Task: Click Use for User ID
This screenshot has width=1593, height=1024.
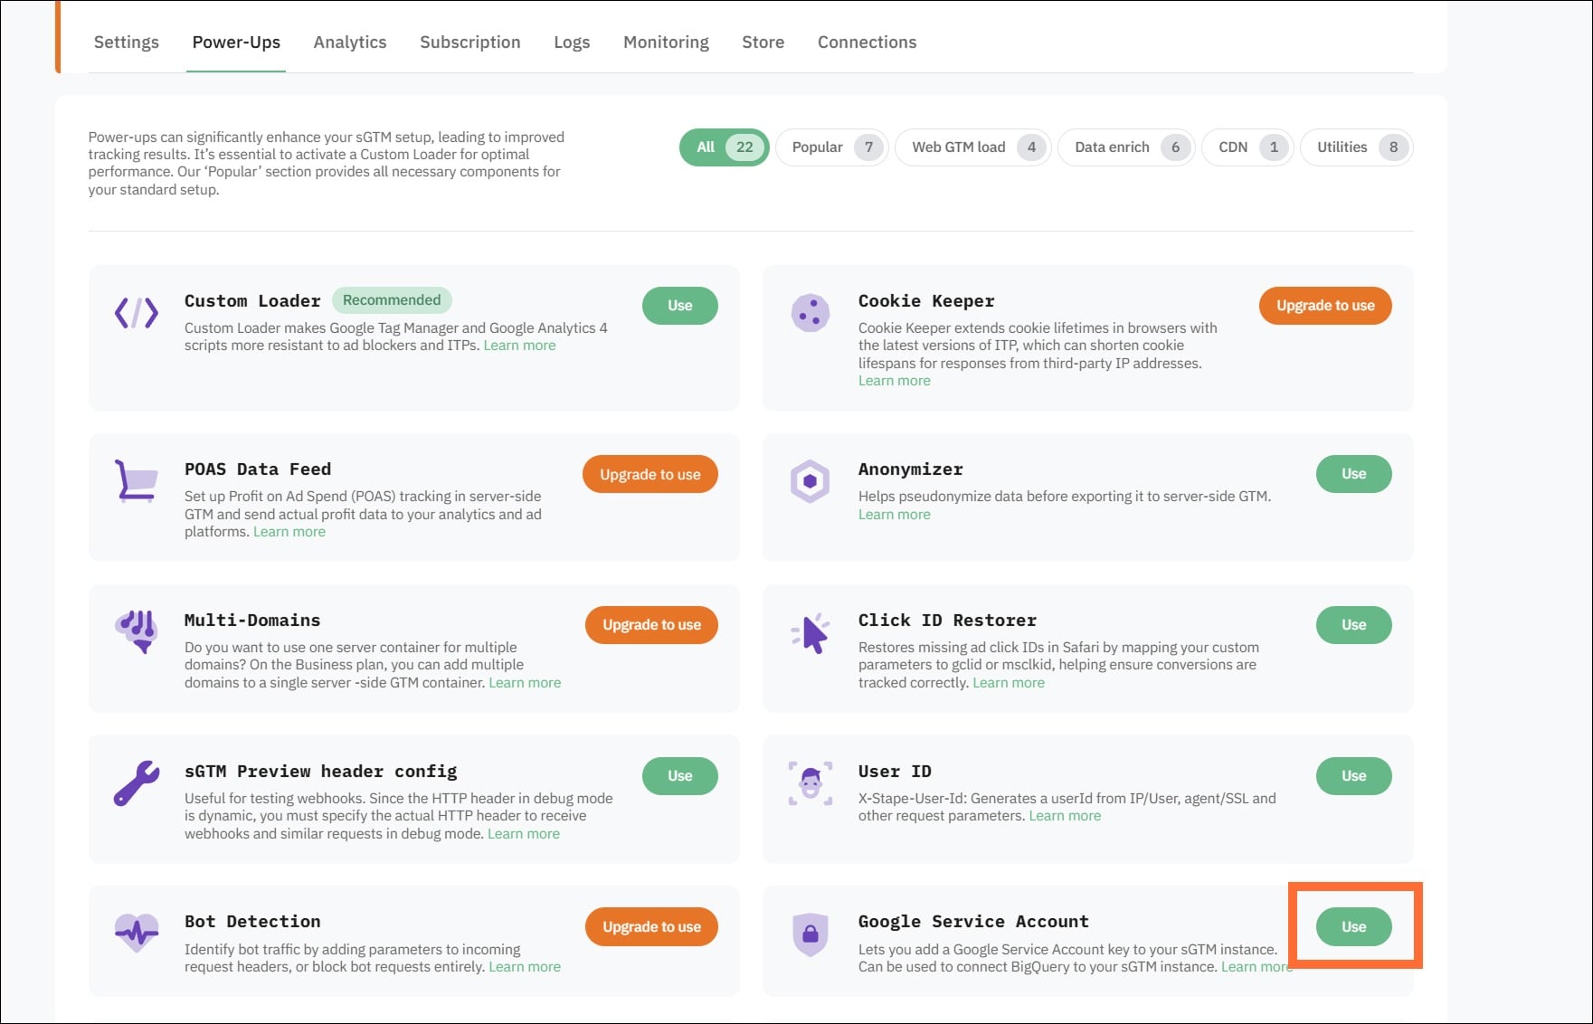Action: point(1354,776)
